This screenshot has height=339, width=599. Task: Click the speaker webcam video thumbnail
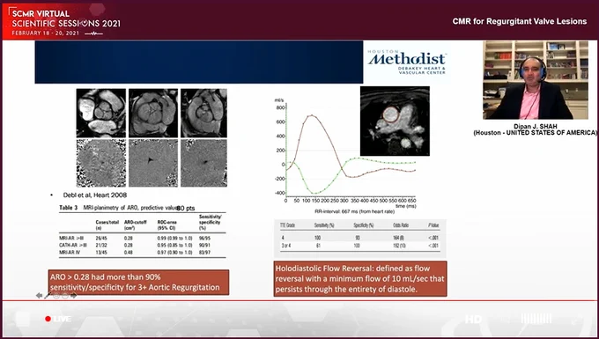pyautogui.click(x=536, y=80)
